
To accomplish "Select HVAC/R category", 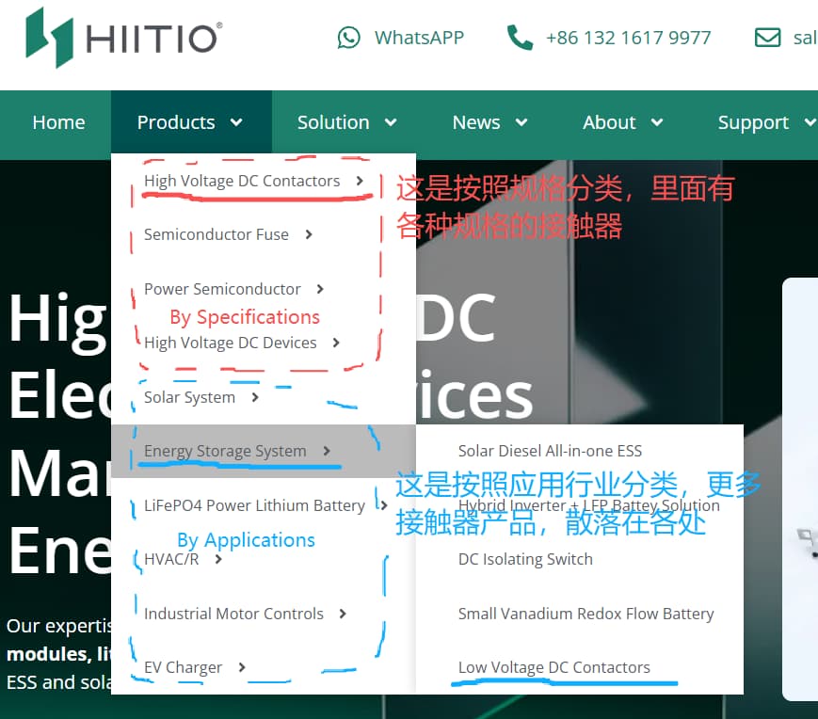I will click(x=171, y=559).
